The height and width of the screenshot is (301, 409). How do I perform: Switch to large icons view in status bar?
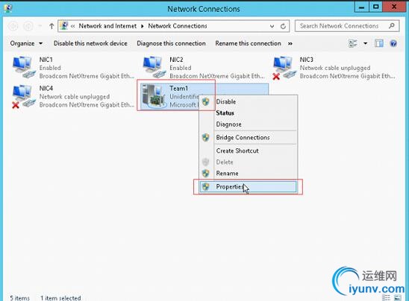pos(398,297)
